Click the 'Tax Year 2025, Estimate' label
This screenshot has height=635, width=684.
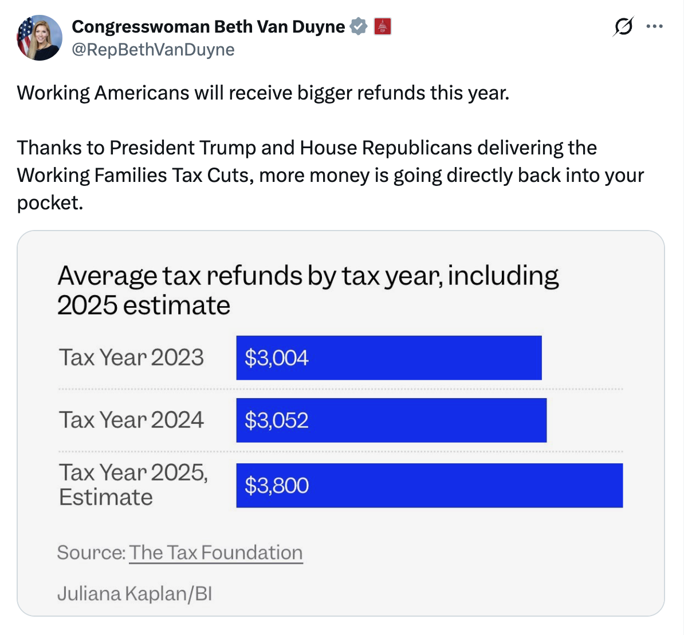point(133,485)
